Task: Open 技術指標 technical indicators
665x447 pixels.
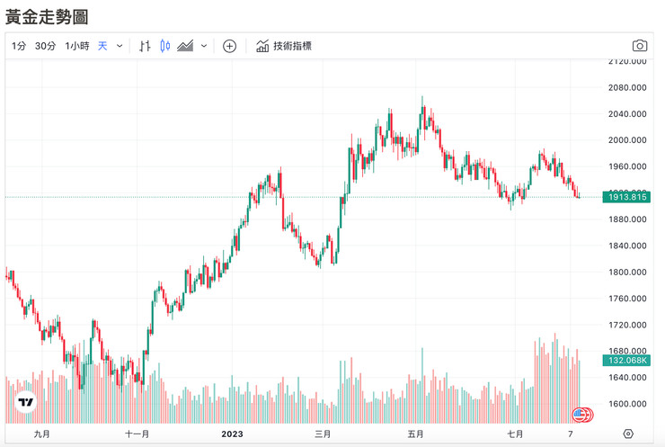Action: (284, 46)
